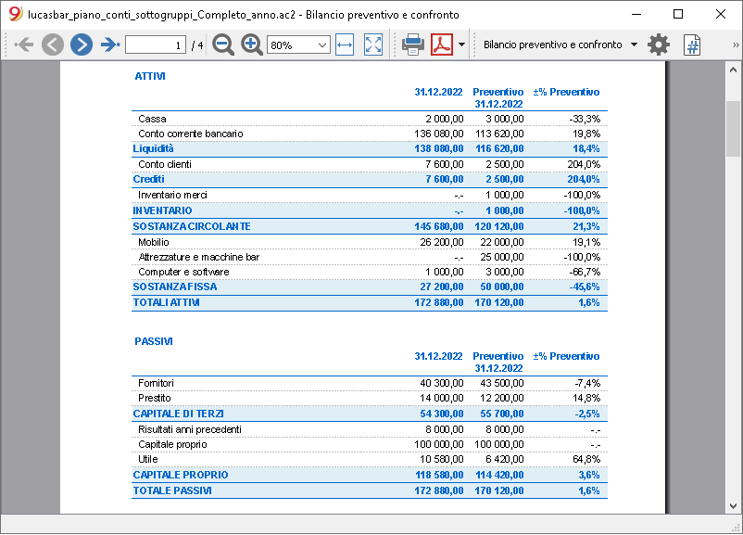Click the Prestito row label
The width and height of the screenshot is (743, 535).
click(x=155, y=398)
